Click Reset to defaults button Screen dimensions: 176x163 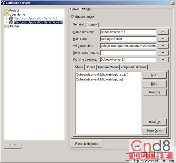87,144
